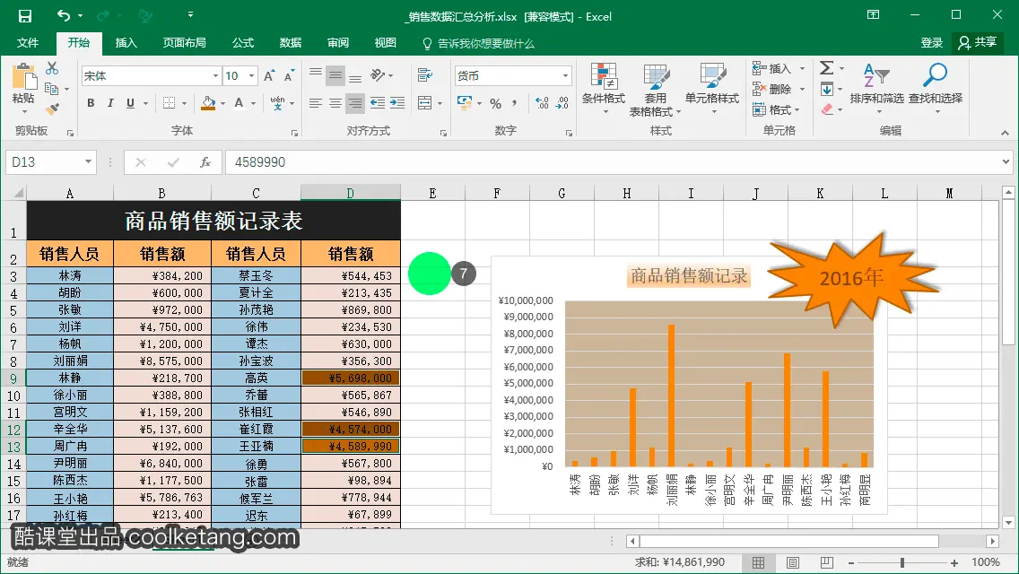
Task: Click the 共享 share button
Action: [x=978, y=43]
